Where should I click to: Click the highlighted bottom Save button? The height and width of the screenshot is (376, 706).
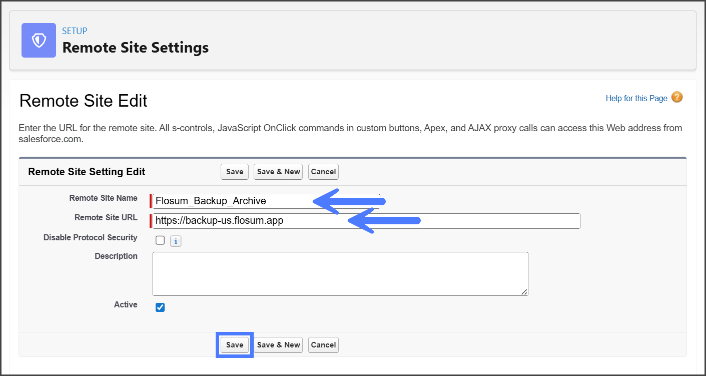[x=234, y=345]
